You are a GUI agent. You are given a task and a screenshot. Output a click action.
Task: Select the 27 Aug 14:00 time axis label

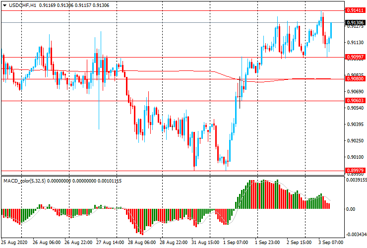pyautogui.click(x=110, y=243)
